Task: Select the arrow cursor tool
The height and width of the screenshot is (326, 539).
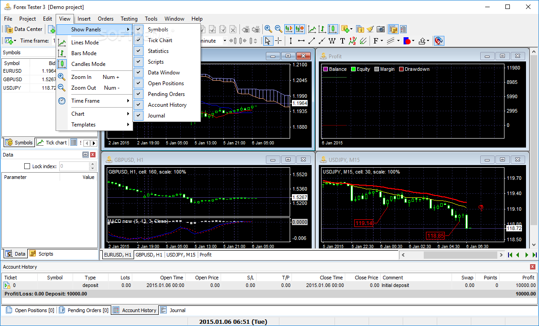Action: (x=268, y=41)
